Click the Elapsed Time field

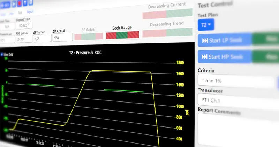pos(24,25)
